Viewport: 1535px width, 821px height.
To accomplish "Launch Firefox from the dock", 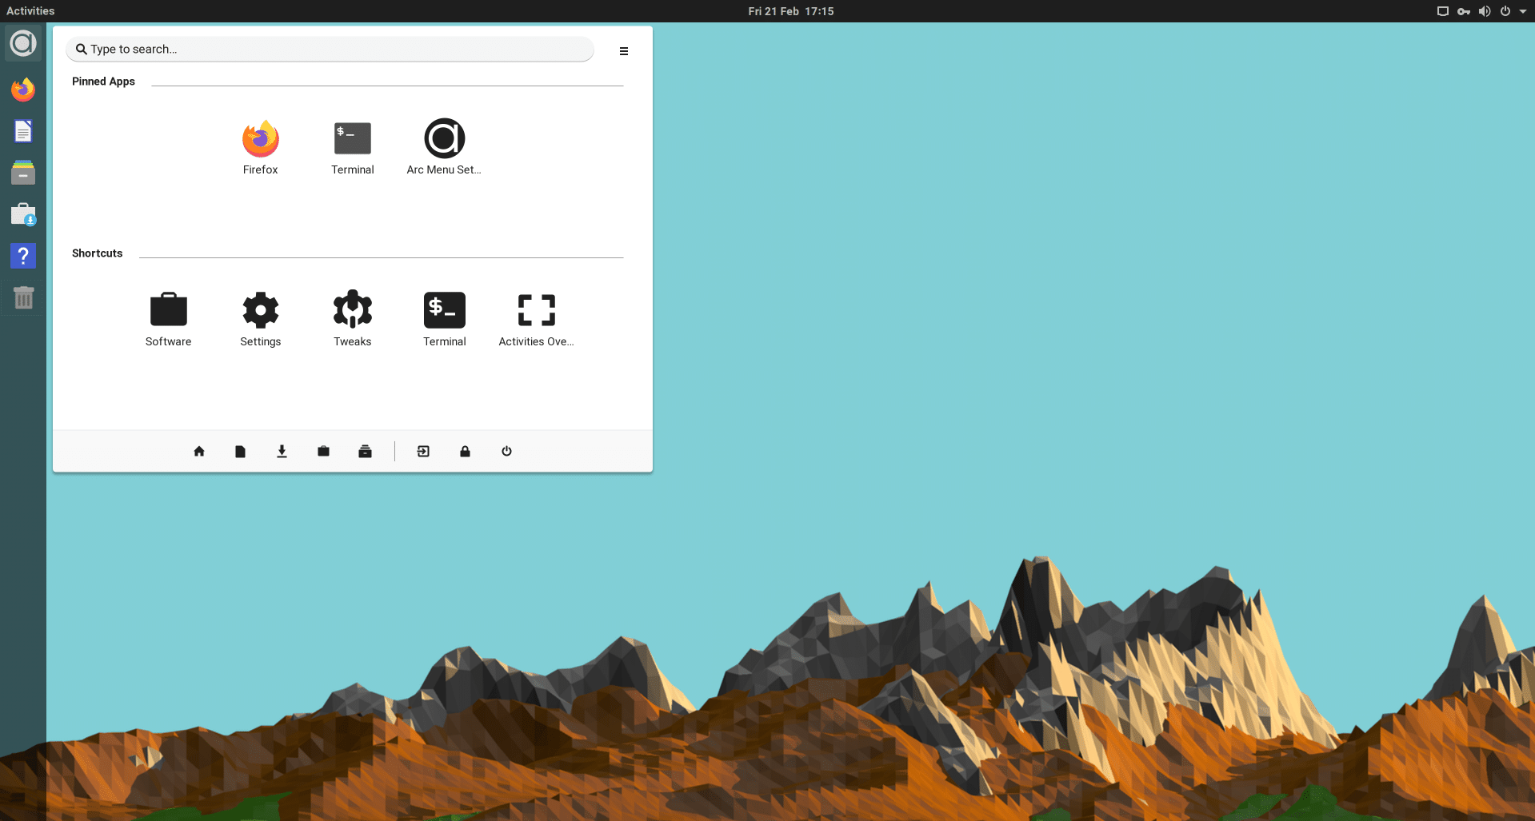I will click(23, 90).
